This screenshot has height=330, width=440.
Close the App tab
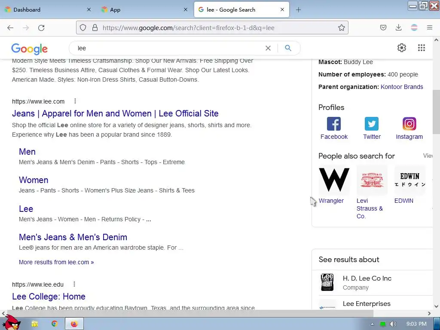click(186, 9)
